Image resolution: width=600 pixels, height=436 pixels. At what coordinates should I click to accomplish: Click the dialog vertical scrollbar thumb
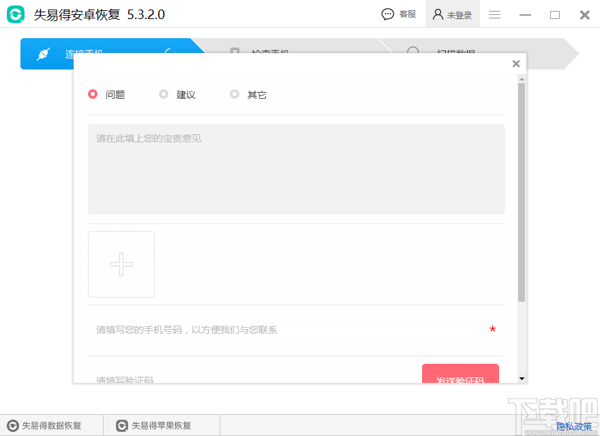tap(522, 192)
